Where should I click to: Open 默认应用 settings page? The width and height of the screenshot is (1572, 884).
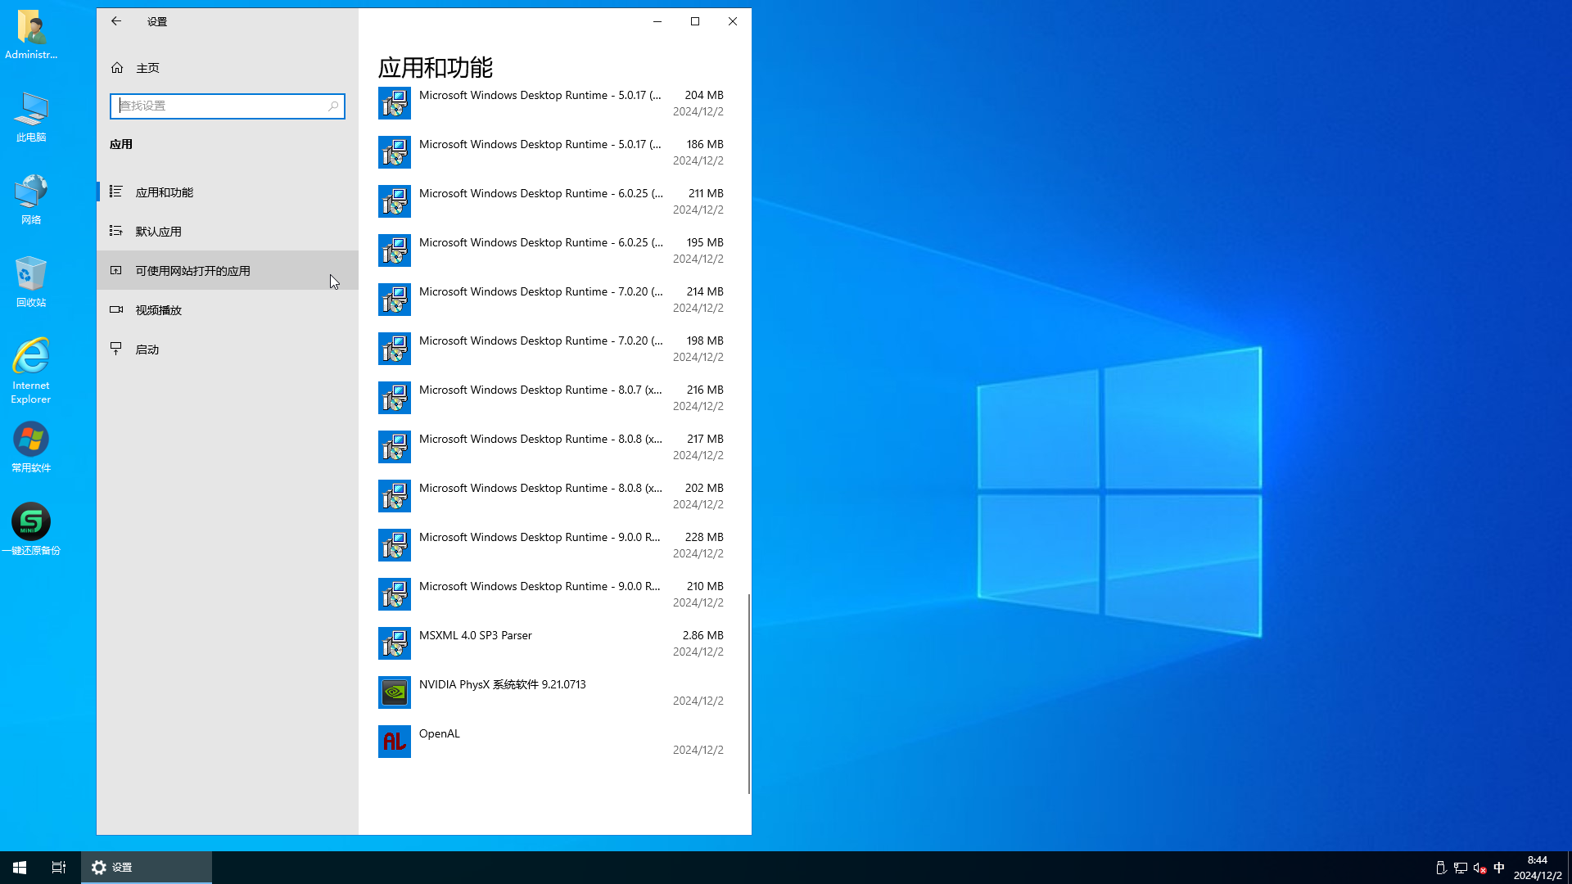[x=228, y=232]
